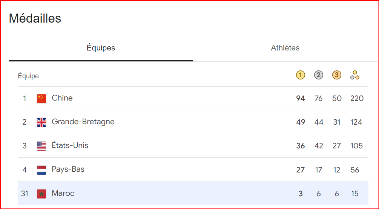Open the Pays-Bas team entry

point(193,170)
